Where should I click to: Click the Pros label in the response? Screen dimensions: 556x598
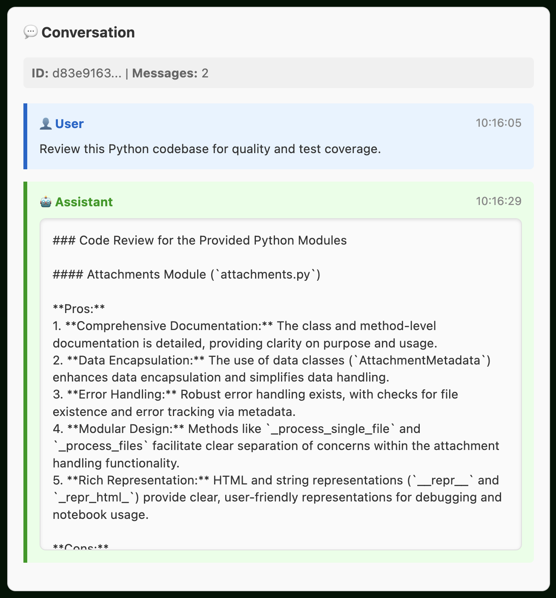(79, 309)
